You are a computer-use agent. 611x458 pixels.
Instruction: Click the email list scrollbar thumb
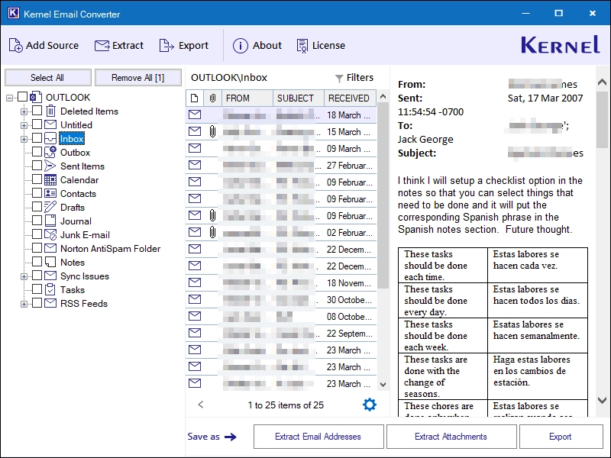(383, 195)
